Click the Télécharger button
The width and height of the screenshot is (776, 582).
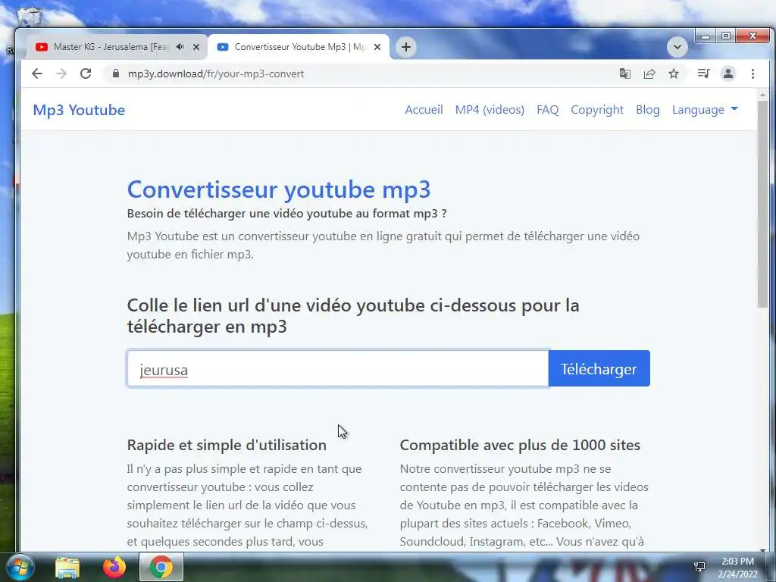(599, 369)
